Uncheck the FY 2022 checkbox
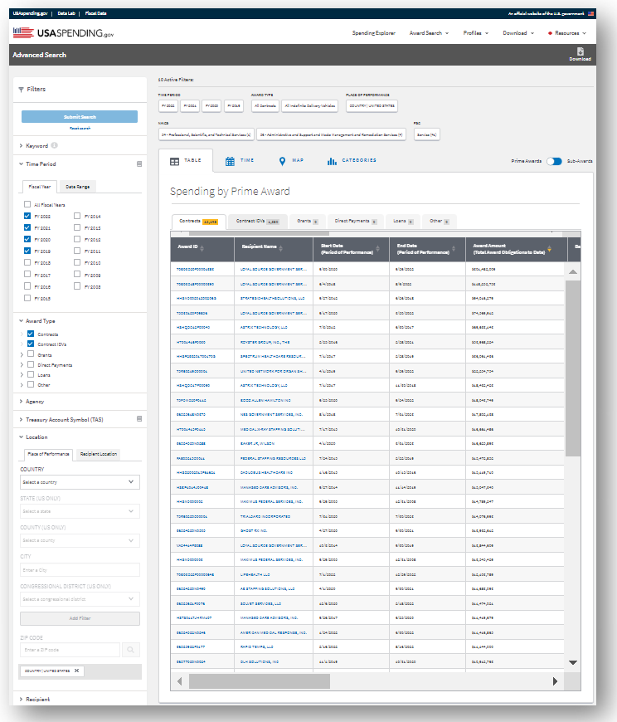 point(27,216)
